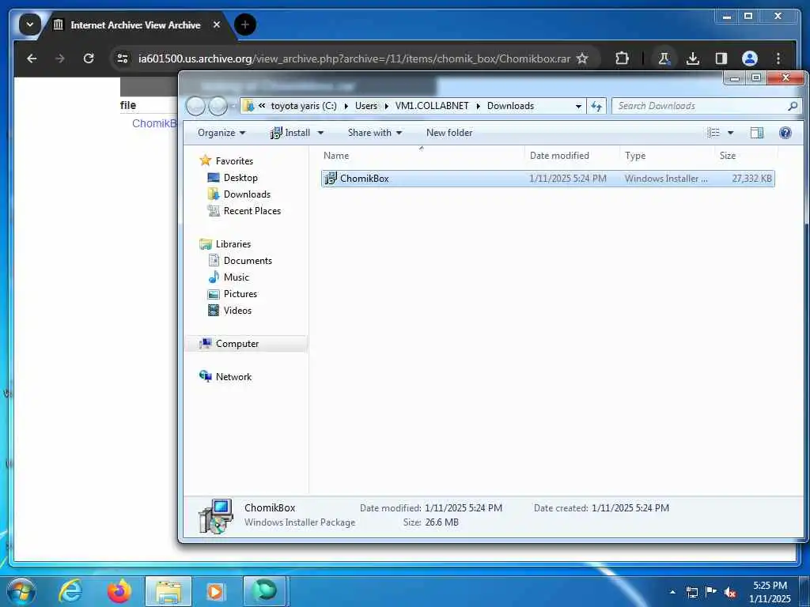Click toyota yaris (C:) in the breadcrumb

[304, 106]
